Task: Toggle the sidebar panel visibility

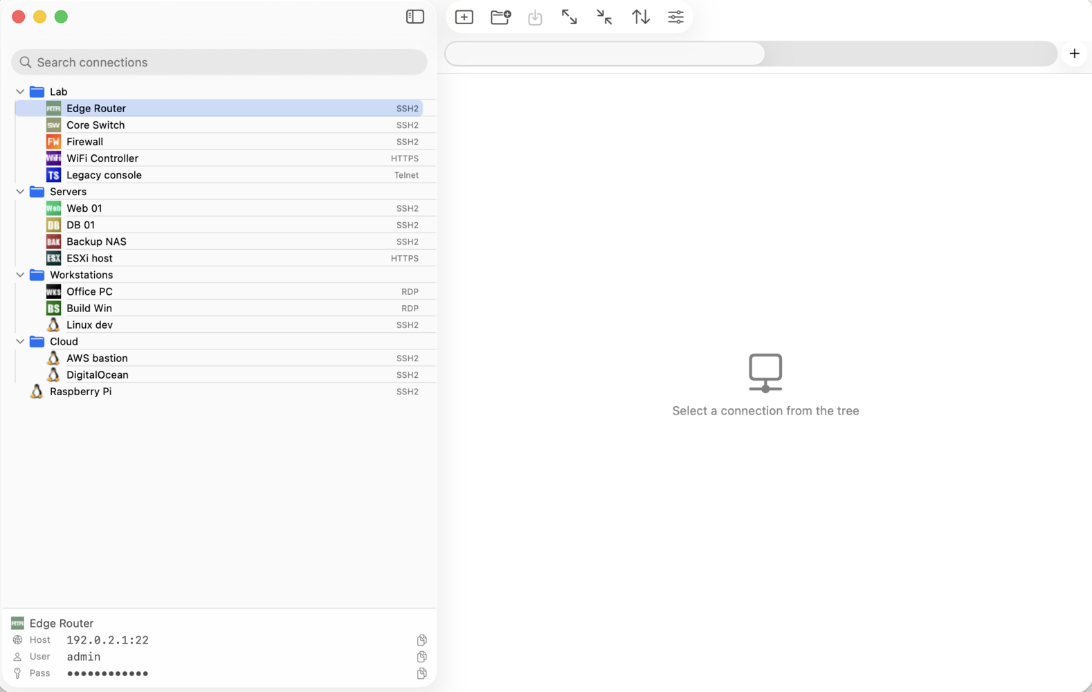Action: click(x=415, y=17)
